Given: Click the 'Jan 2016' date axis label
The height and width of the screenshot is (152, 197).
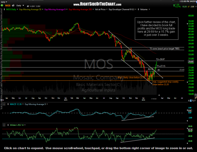Looking at the screenshot, I should pyautogui.click(x=143, y=99).
